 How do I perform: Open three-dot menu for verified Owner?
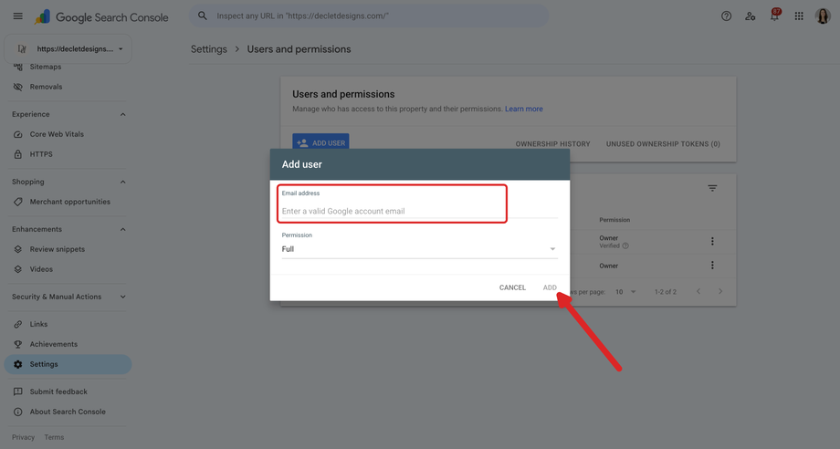712,241
